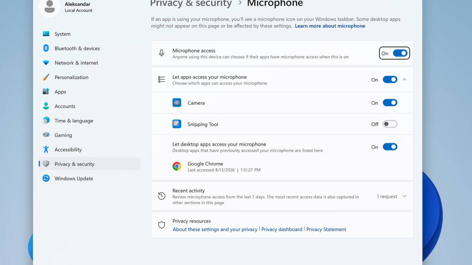Click the Apps icon in sidebar
Image resolution: width=472 pixels, height=265 pixels.
click(46, 91)
